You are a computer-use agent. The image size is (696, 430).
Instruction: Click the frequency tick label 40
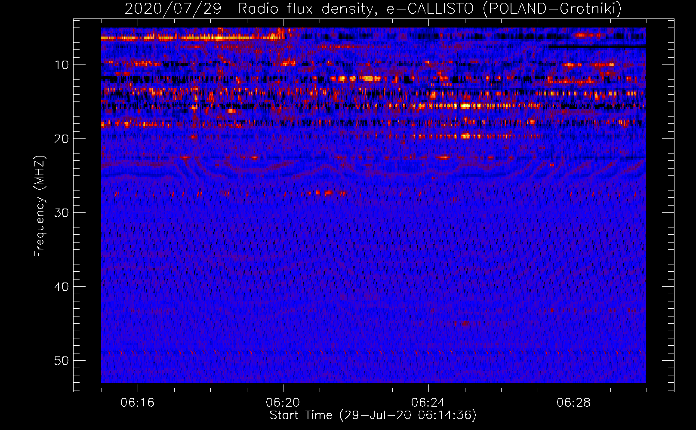pos(62,287)
